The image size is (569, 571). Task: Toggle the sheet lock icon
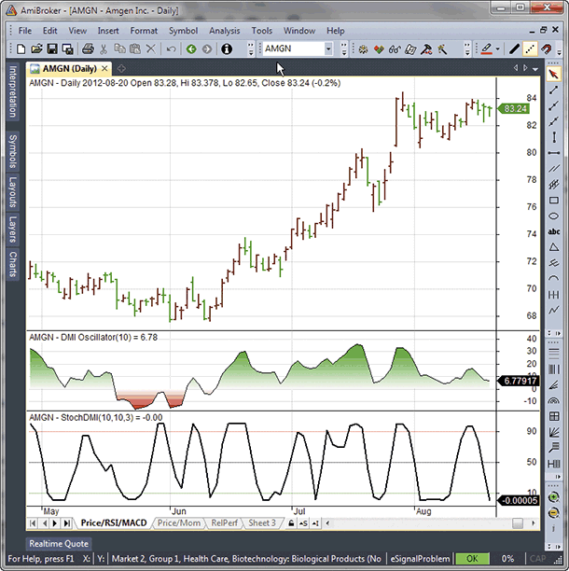[x=292, y=523]
